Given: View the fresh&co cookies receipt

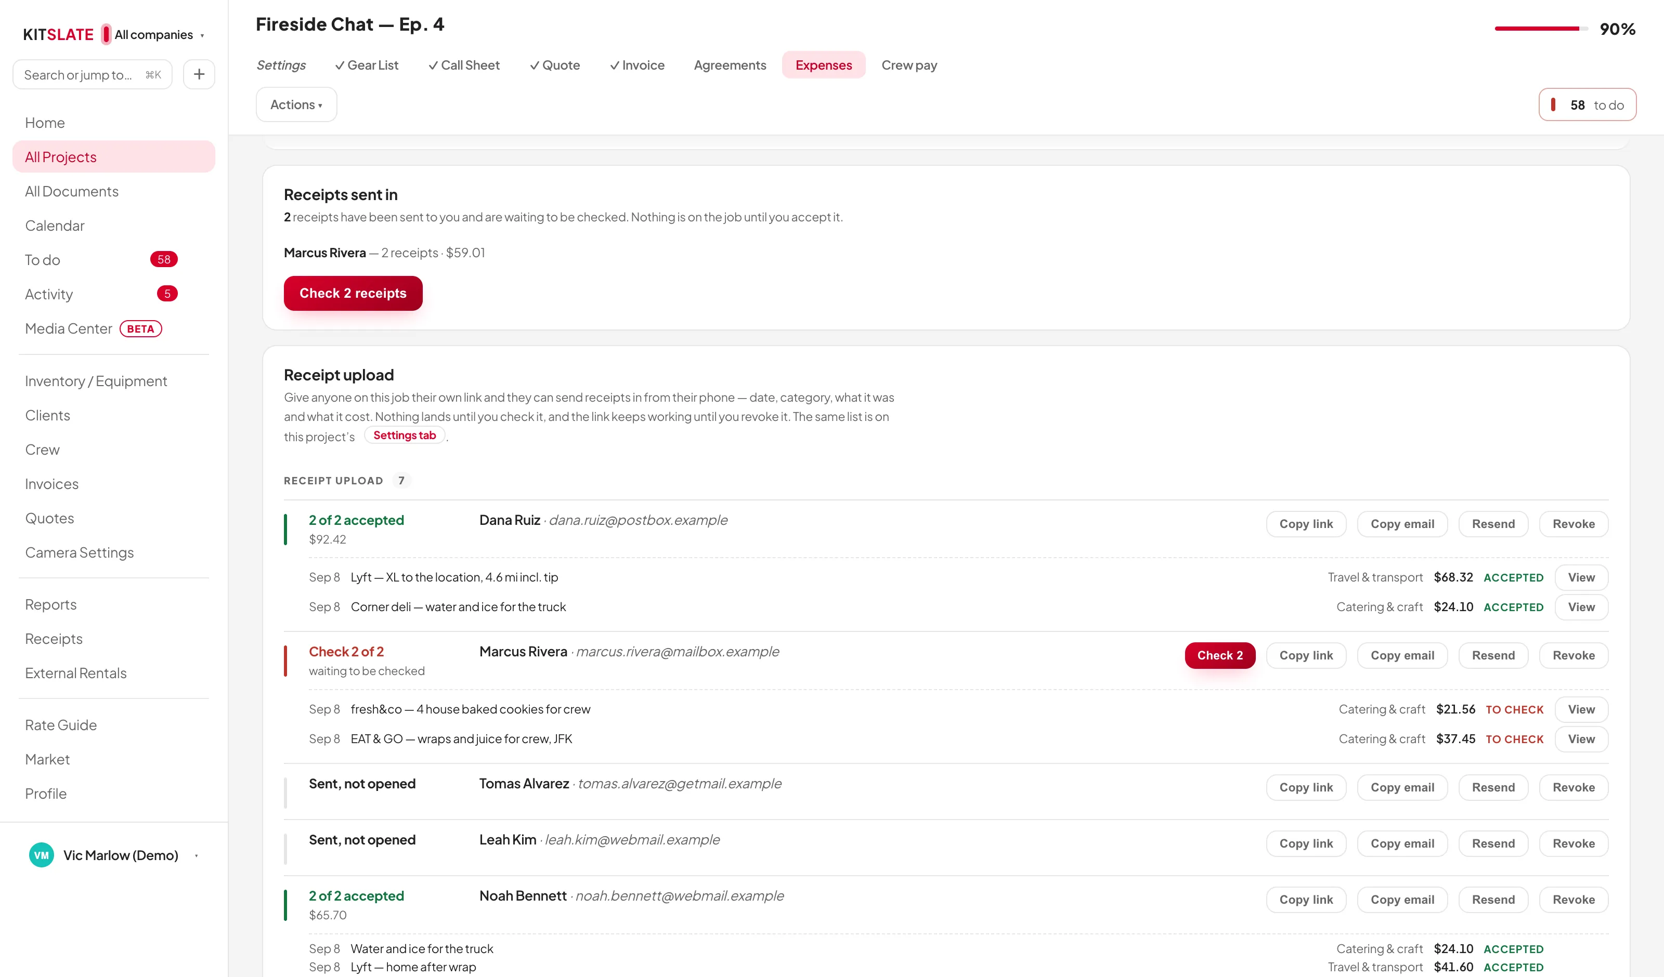Looking at the screenshot, I should pyautogui.click(x=1581, y=709).
